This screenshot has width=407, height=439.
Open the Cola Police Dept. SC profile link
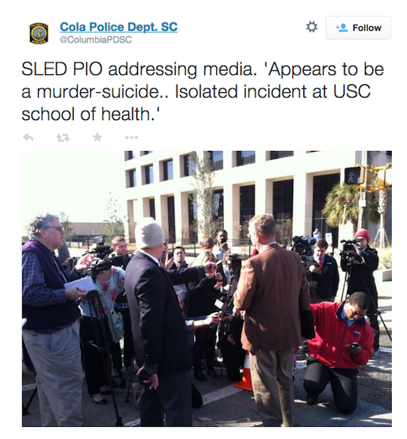click(119, 27)
